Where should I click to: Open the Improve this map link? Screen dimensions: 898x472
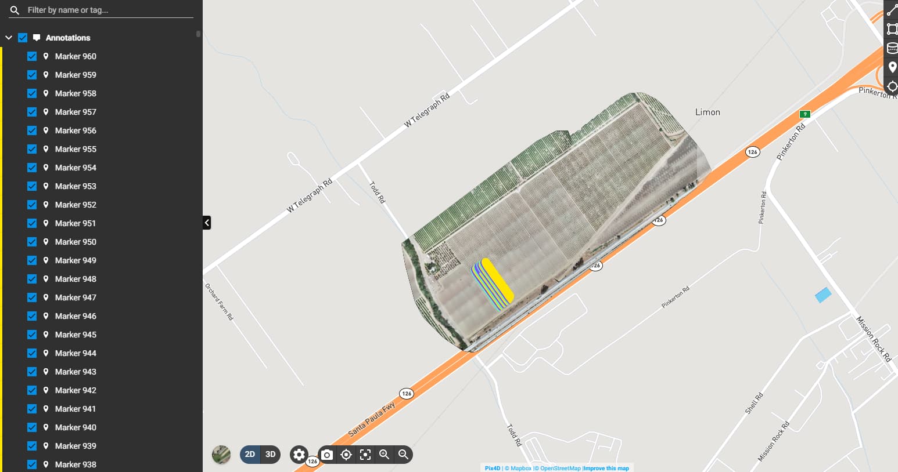point(606,469)
